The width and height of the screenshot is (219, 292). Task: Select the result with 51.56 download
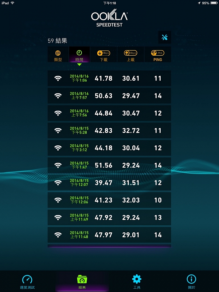pos(109,165)
